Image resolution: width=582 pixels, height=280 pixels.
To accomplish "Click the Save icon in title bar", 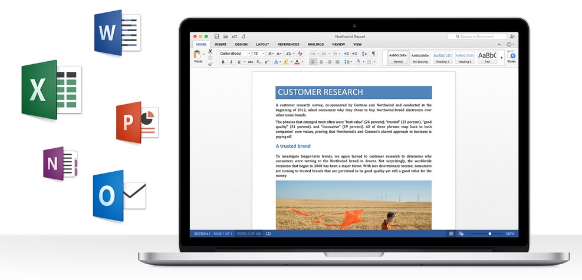I will pos(217,36).
